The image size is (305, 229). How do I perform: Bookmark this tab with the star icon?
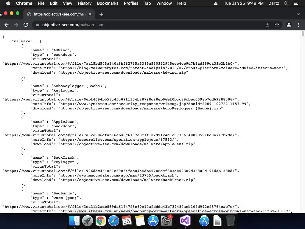pyautogui.click(x=277, y=25)
